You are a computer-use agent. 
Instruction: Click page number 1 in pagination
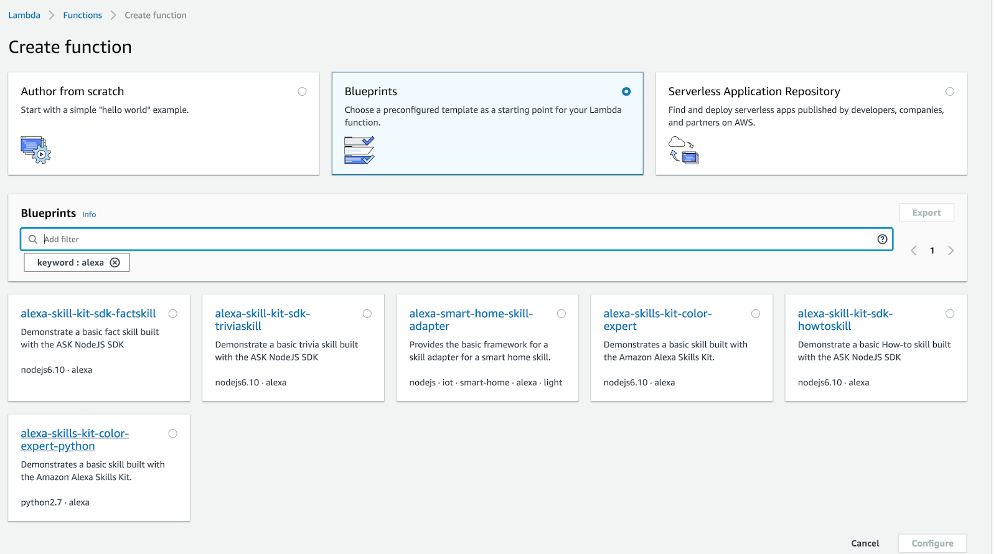tap(932, 251)
